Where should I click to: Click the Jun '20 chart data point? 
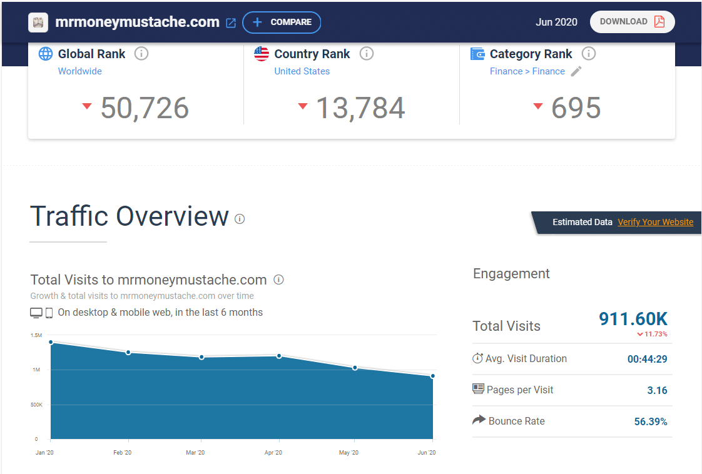click(432, 376)
